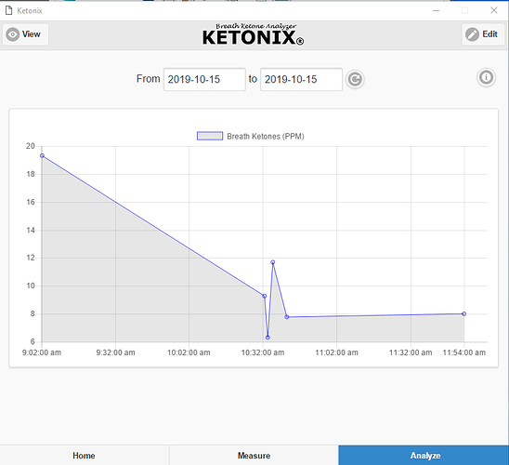Click the '20' y-axis label
Image resolution: width=509 pixels, height=465 pixels.
[31, 146]
